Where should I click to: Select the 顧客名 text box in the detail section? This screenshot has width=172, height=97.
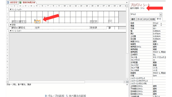point(27,28)
